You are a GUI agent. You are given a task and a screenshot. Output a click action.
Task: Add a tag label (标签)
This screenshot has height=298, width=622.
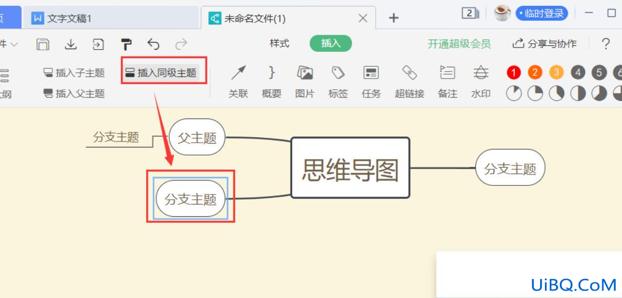338,82
